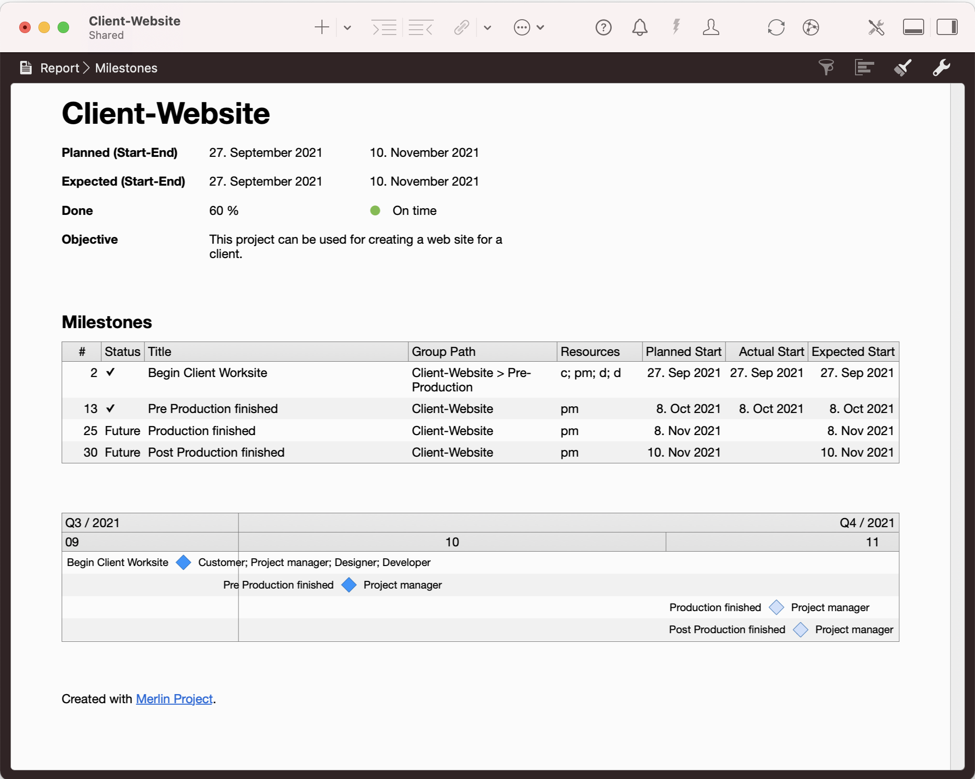
Task: Click the plus add item icon
Action: pos(321,27)
